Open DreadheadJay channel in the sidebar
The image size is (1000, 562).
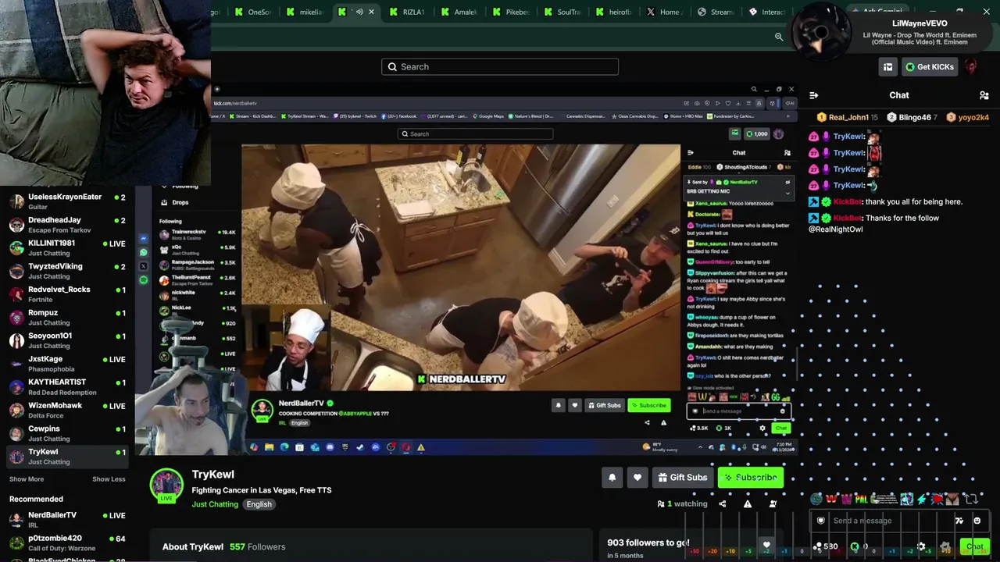pos(67,225)
